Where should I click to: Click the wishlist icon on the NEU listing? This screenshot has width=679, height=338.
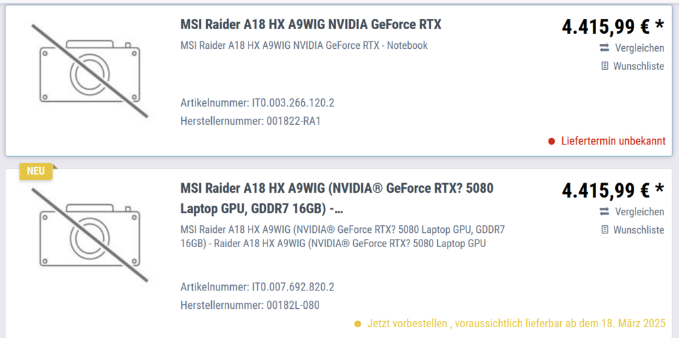604,230
